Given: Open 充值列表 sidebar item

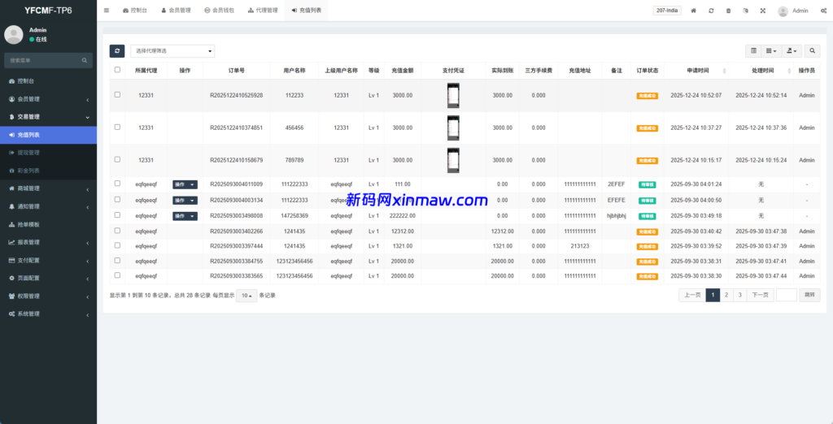Looking at the screenshot, I should click(48, 135).
